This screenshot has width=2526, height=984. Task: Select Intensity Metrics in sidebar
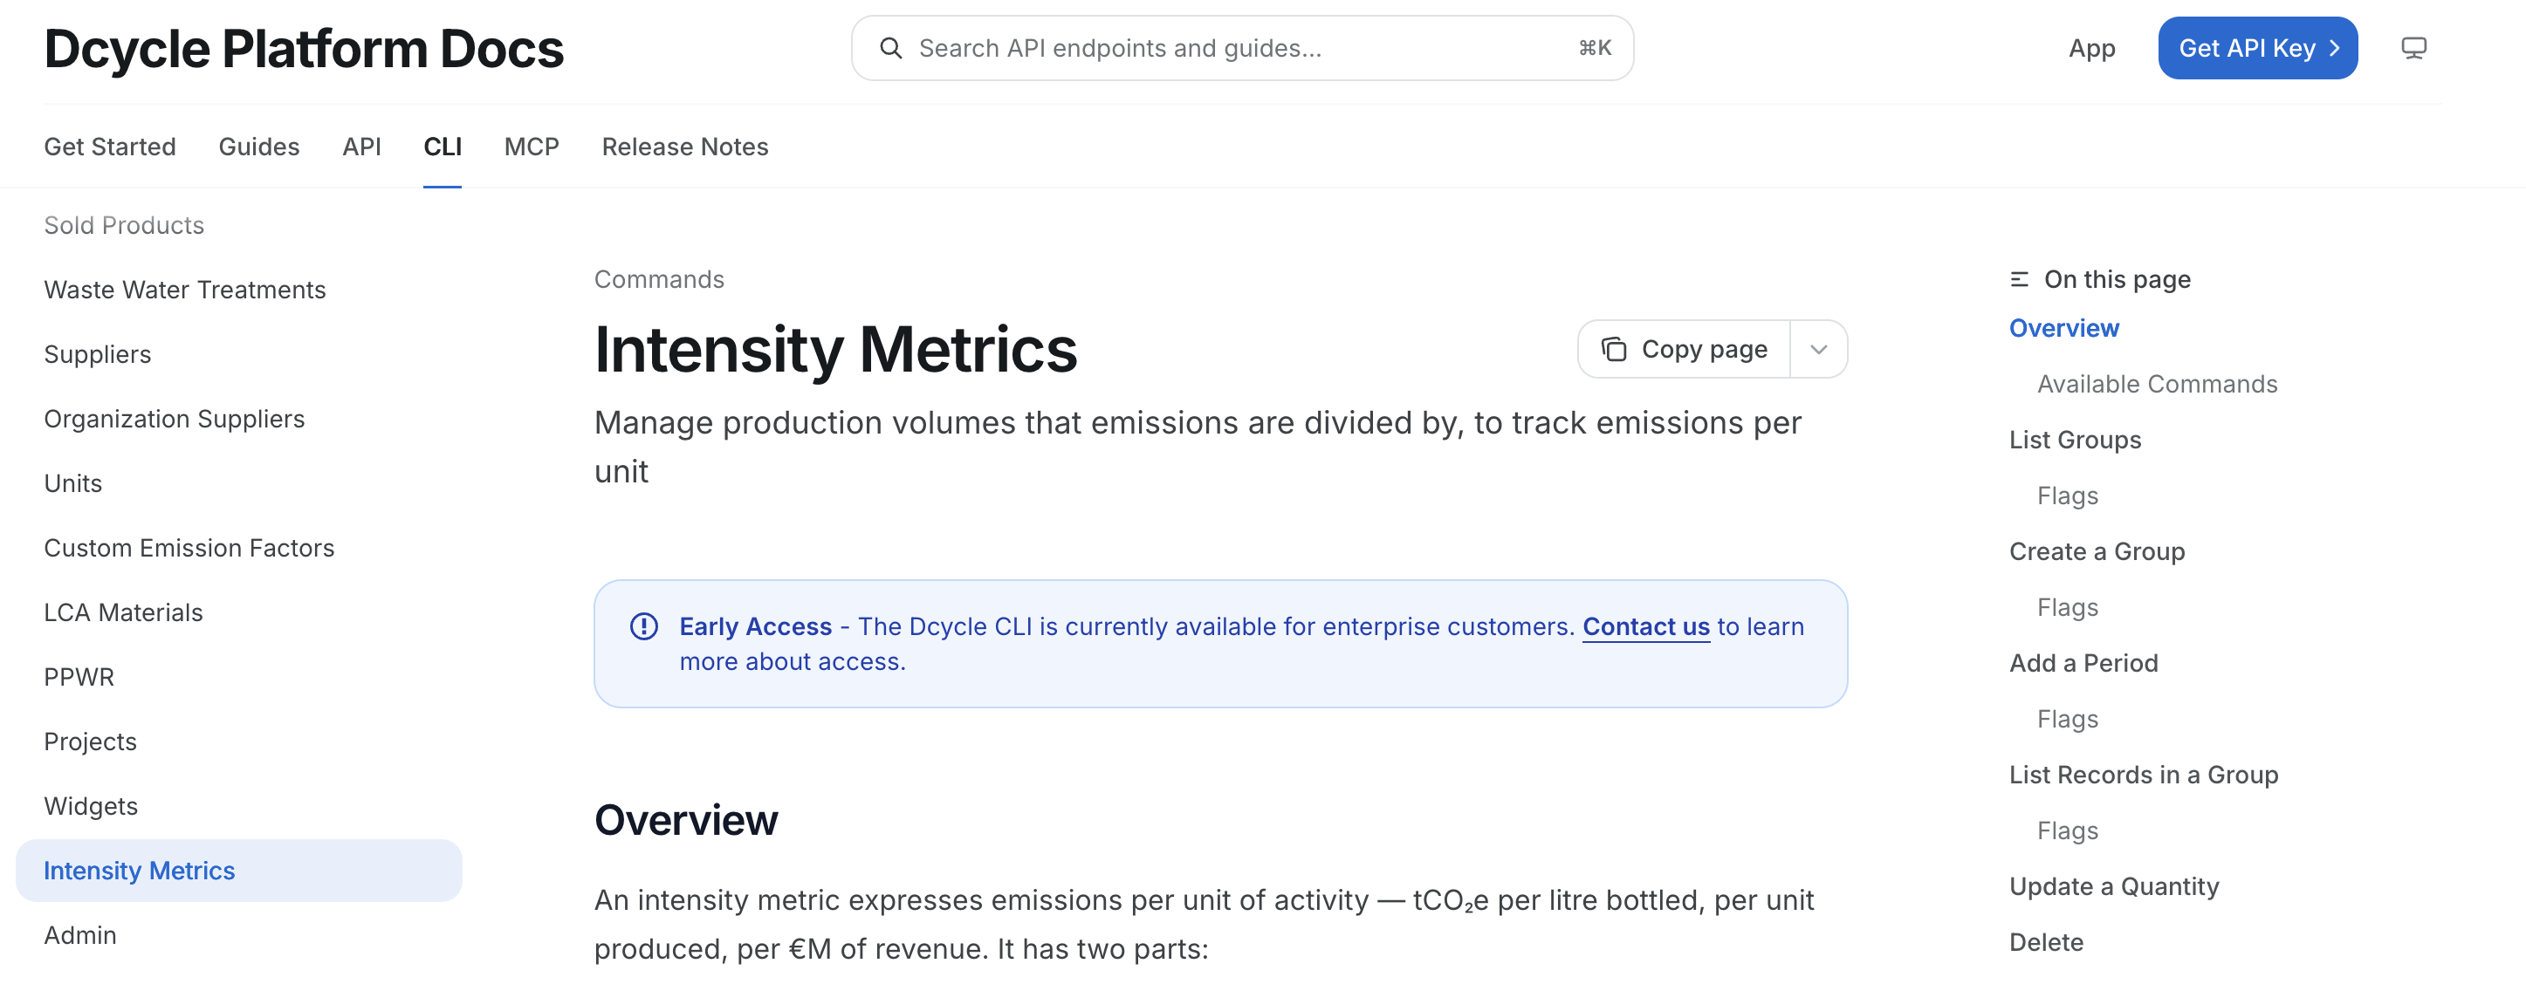point(238,871)
